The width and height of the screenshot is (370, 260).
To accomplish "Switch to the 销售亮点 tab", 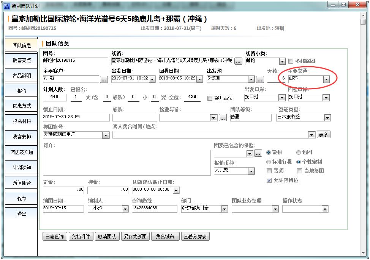I will 22,61.
